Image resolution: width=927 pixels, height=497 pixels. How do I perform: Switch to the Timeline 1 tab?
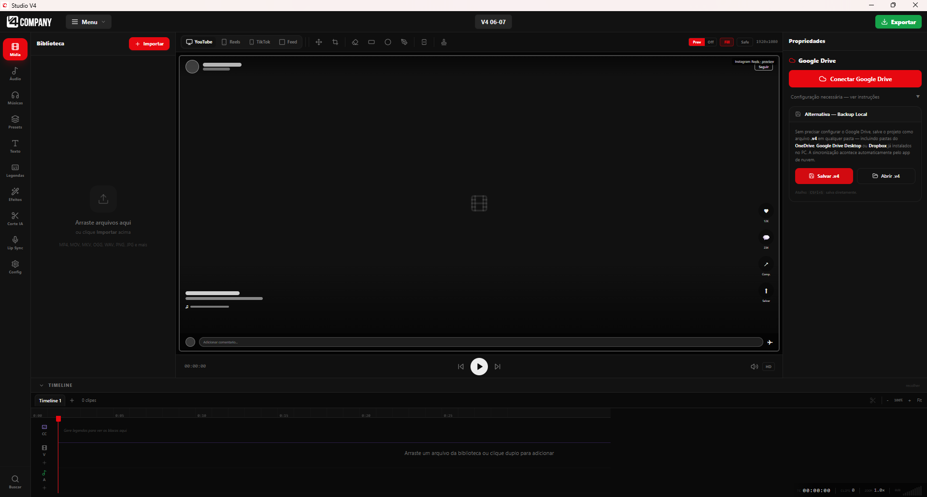[x=50, y=400]
